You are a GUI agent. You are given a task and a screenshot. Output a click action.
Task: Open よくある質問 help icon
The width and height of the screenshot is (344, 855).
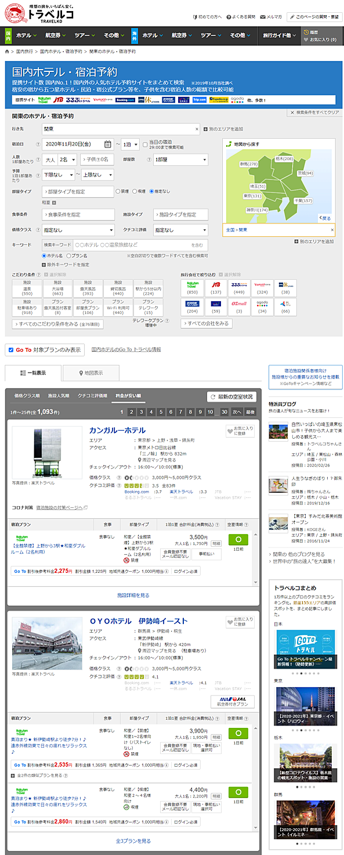227,17
